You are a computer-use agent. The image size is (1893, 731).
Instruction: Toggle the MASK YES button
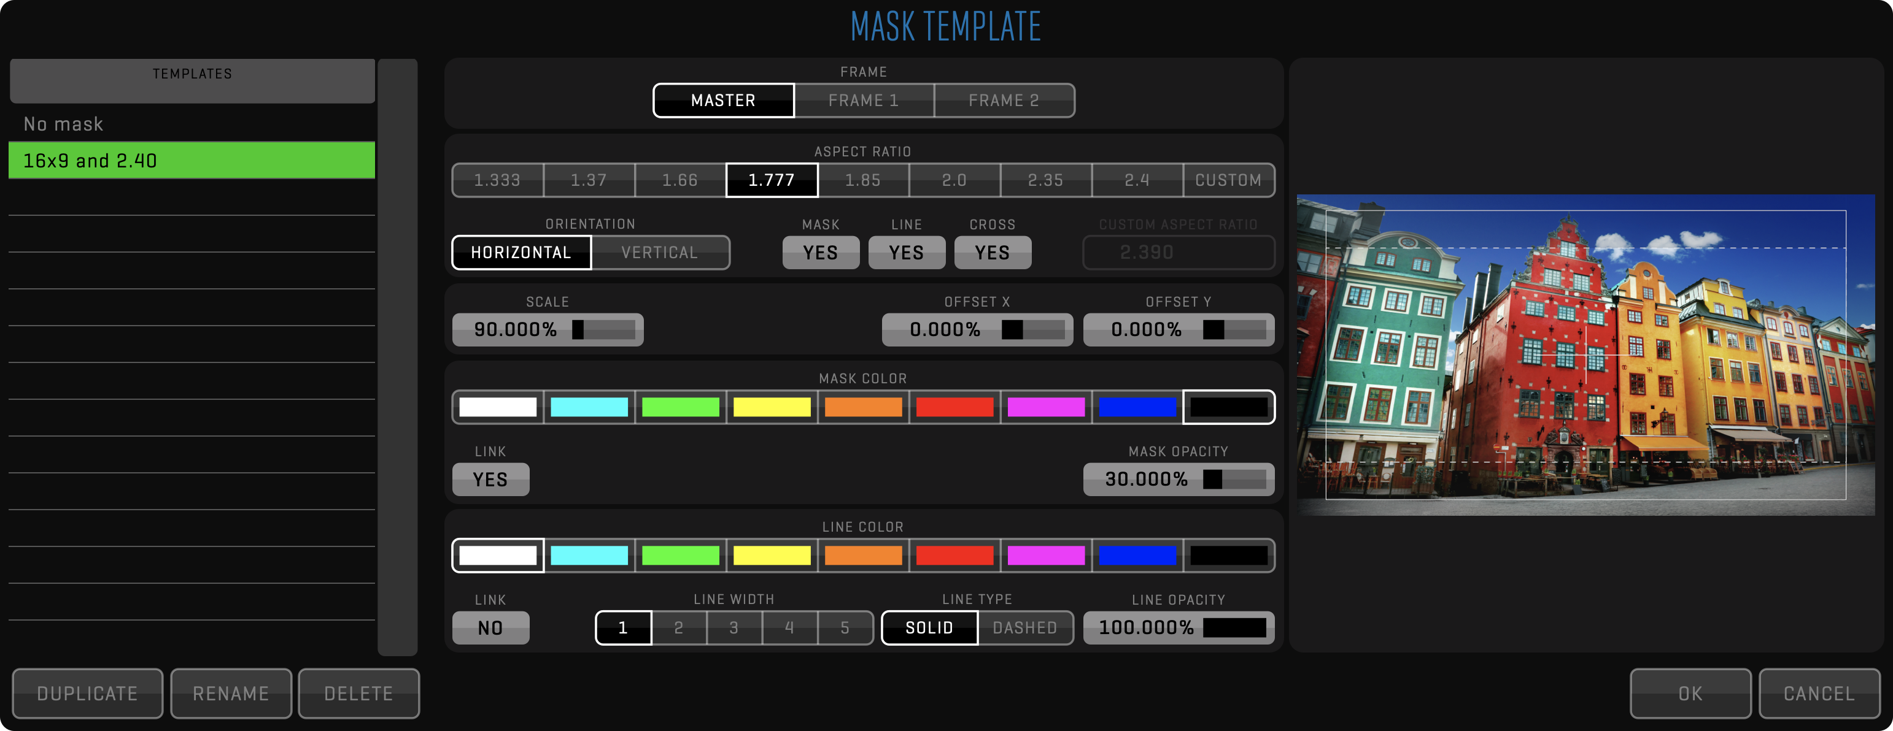pos(820,253)
